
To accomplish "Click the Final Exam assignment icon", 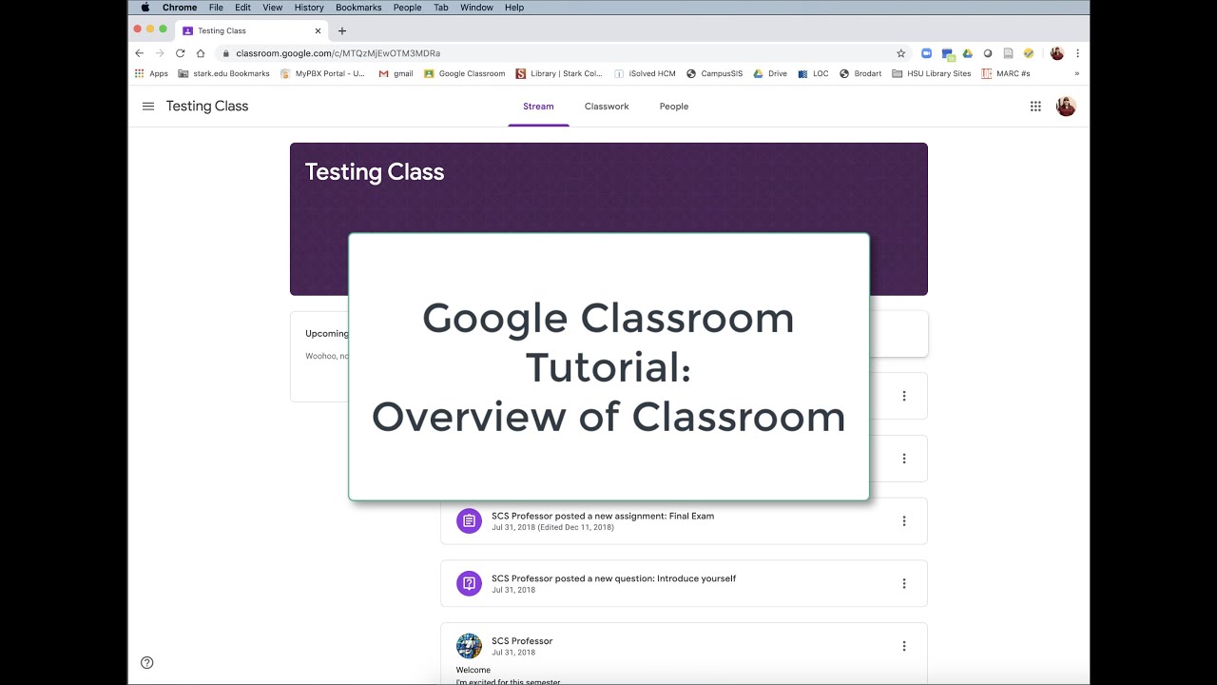I will coord(469,520).
